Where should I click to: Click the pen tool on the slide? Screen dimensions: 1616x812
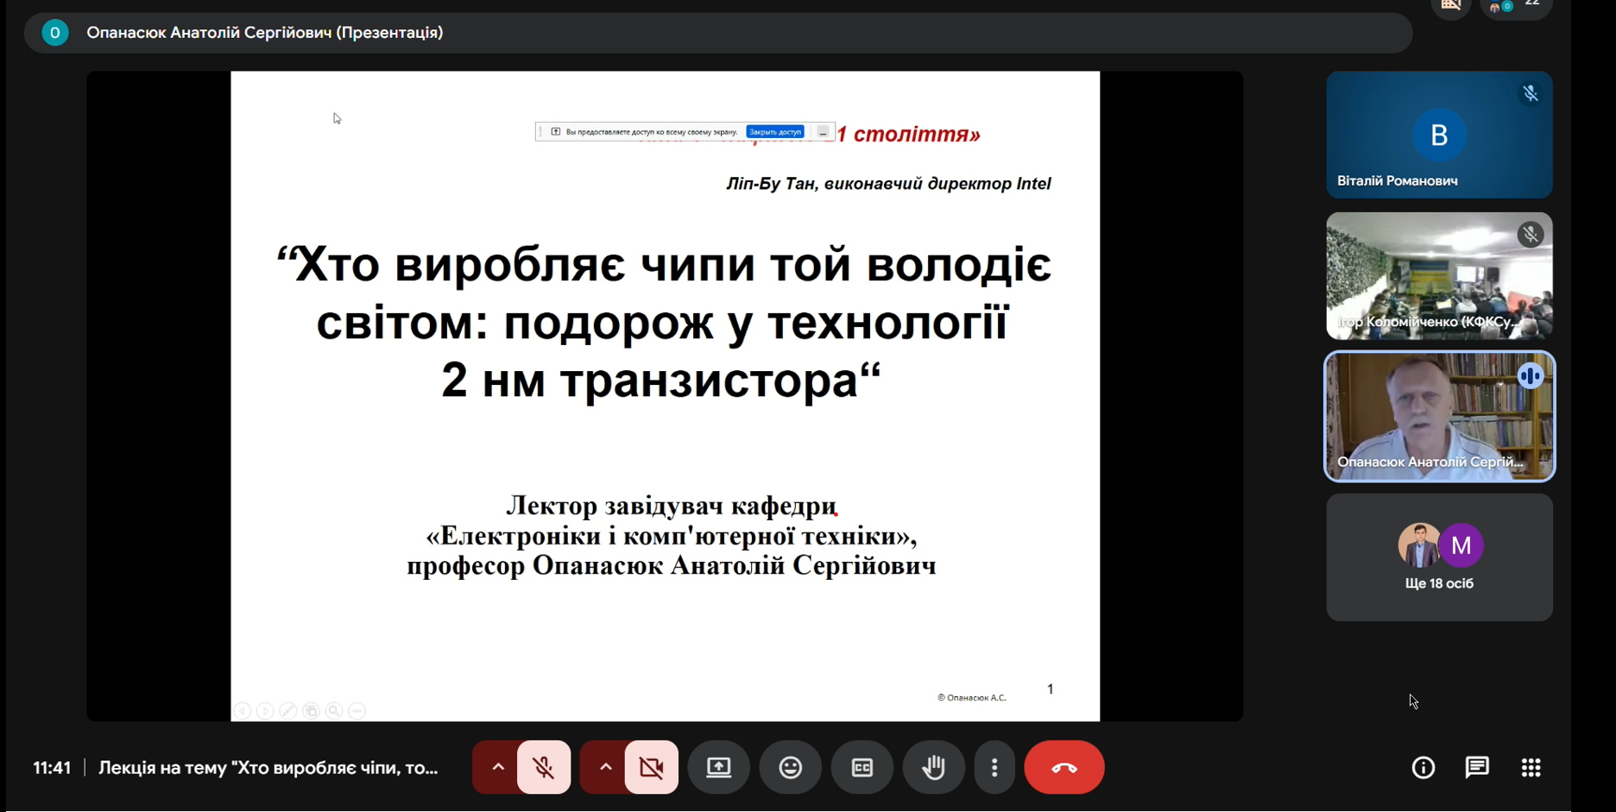(x=288, y=710)
